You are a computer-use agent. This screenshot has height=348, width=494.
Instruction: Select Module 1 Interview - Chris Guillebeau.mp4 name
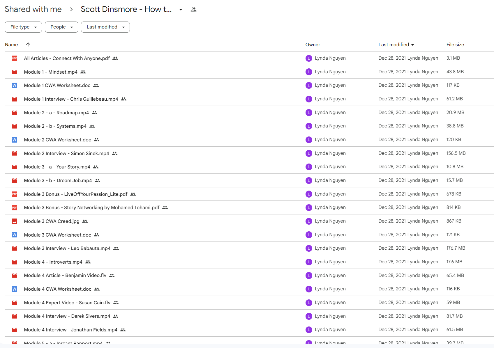(x=71, y=99)
